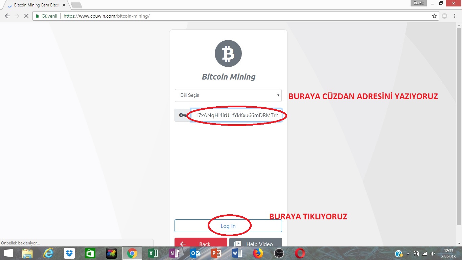Click the Chrome icon in the taskbar
This screenshot has width=462, height=260.
pyautogui.click(x=132, y=253)
